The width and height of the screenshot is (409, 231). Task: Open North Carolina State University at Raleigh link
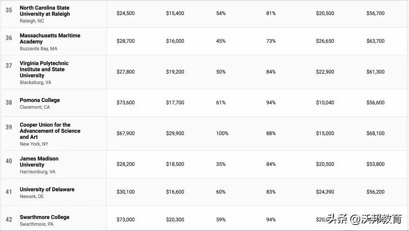(45, 11)
